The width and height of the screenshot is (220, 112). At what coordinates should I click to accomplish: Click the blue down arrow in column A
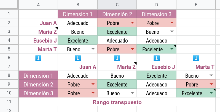[x=38, y=58]
